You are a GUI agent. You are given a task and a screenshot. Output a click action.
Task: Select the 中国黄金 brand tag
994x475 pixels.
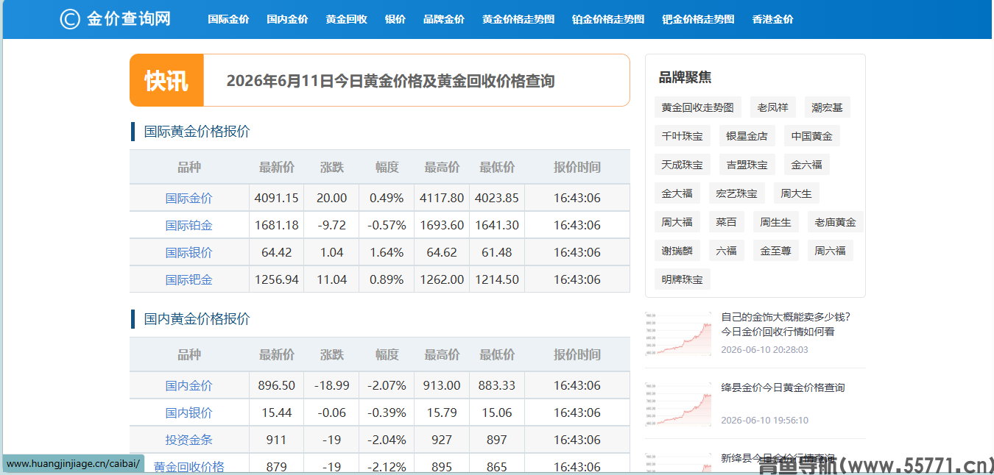[812, 136]
